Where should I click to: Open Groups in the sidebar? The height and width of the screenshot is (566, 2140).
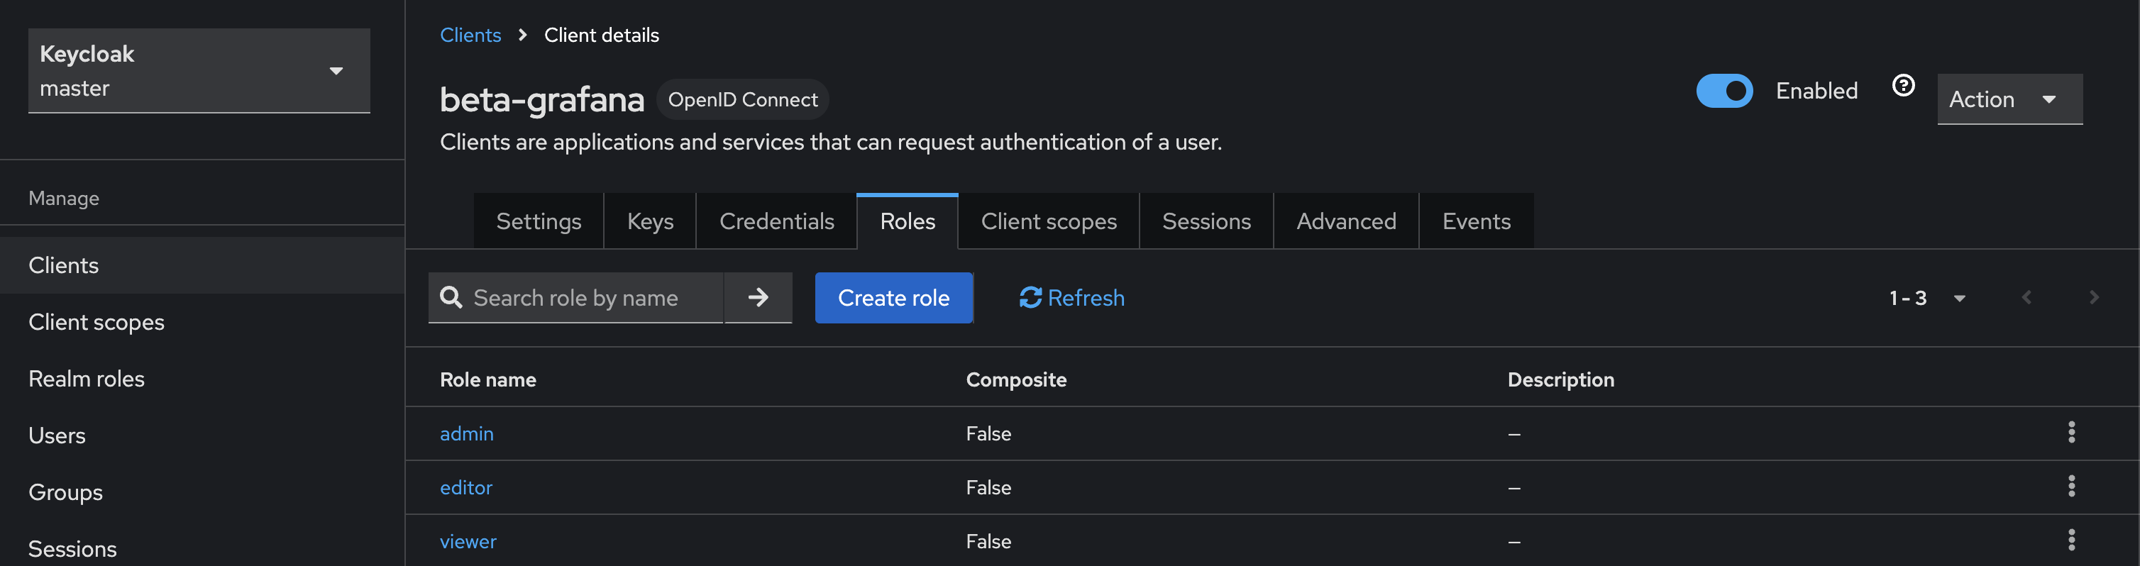pyautogui.click(x=202, y=492)
